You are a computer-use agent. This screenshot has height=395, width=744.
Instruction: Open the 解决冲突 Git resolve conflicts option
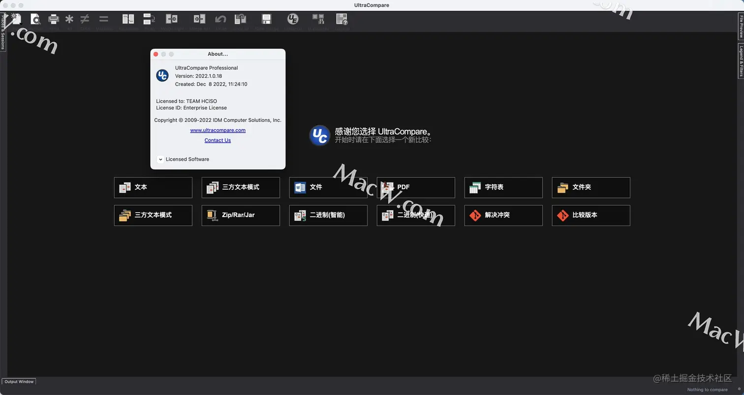coord(503,215)
